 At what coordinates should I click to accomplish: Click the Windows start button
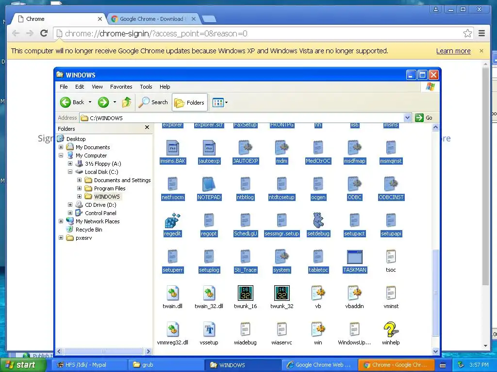pos(23,365)
